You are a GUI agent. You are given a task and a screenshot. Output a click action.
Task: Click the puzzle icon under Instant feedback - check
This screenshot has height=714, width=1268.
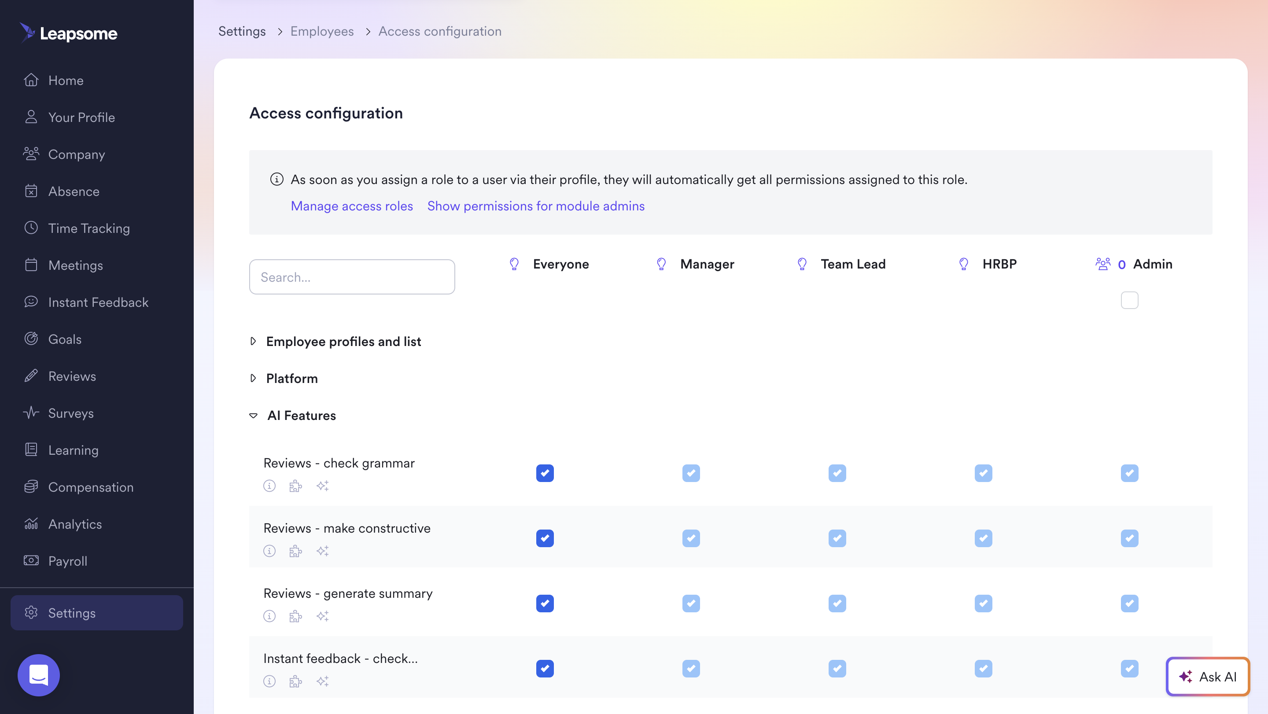295,681
